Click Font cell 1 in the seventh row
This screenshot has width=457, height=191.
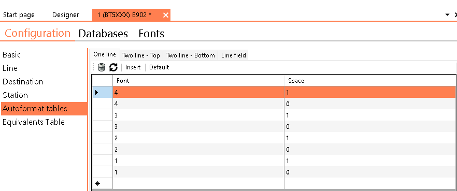198,160
